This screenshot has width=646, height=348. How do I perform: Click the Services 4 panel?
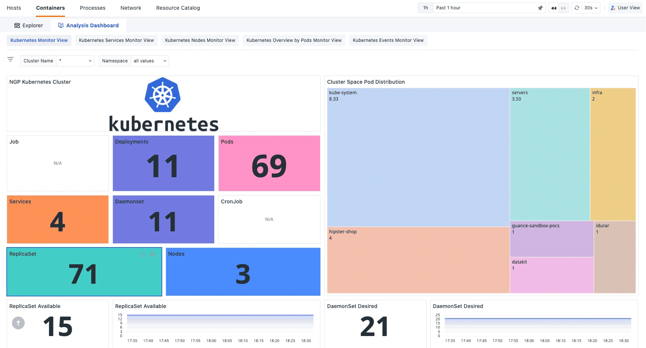click(x=58, y=219)
